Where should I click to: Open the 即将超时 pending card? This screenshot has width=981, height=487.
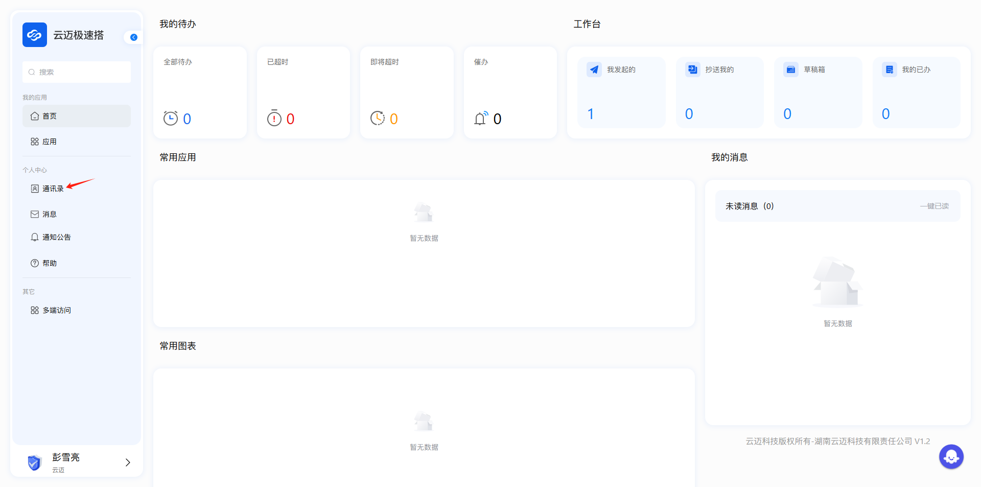pos(407,92)
